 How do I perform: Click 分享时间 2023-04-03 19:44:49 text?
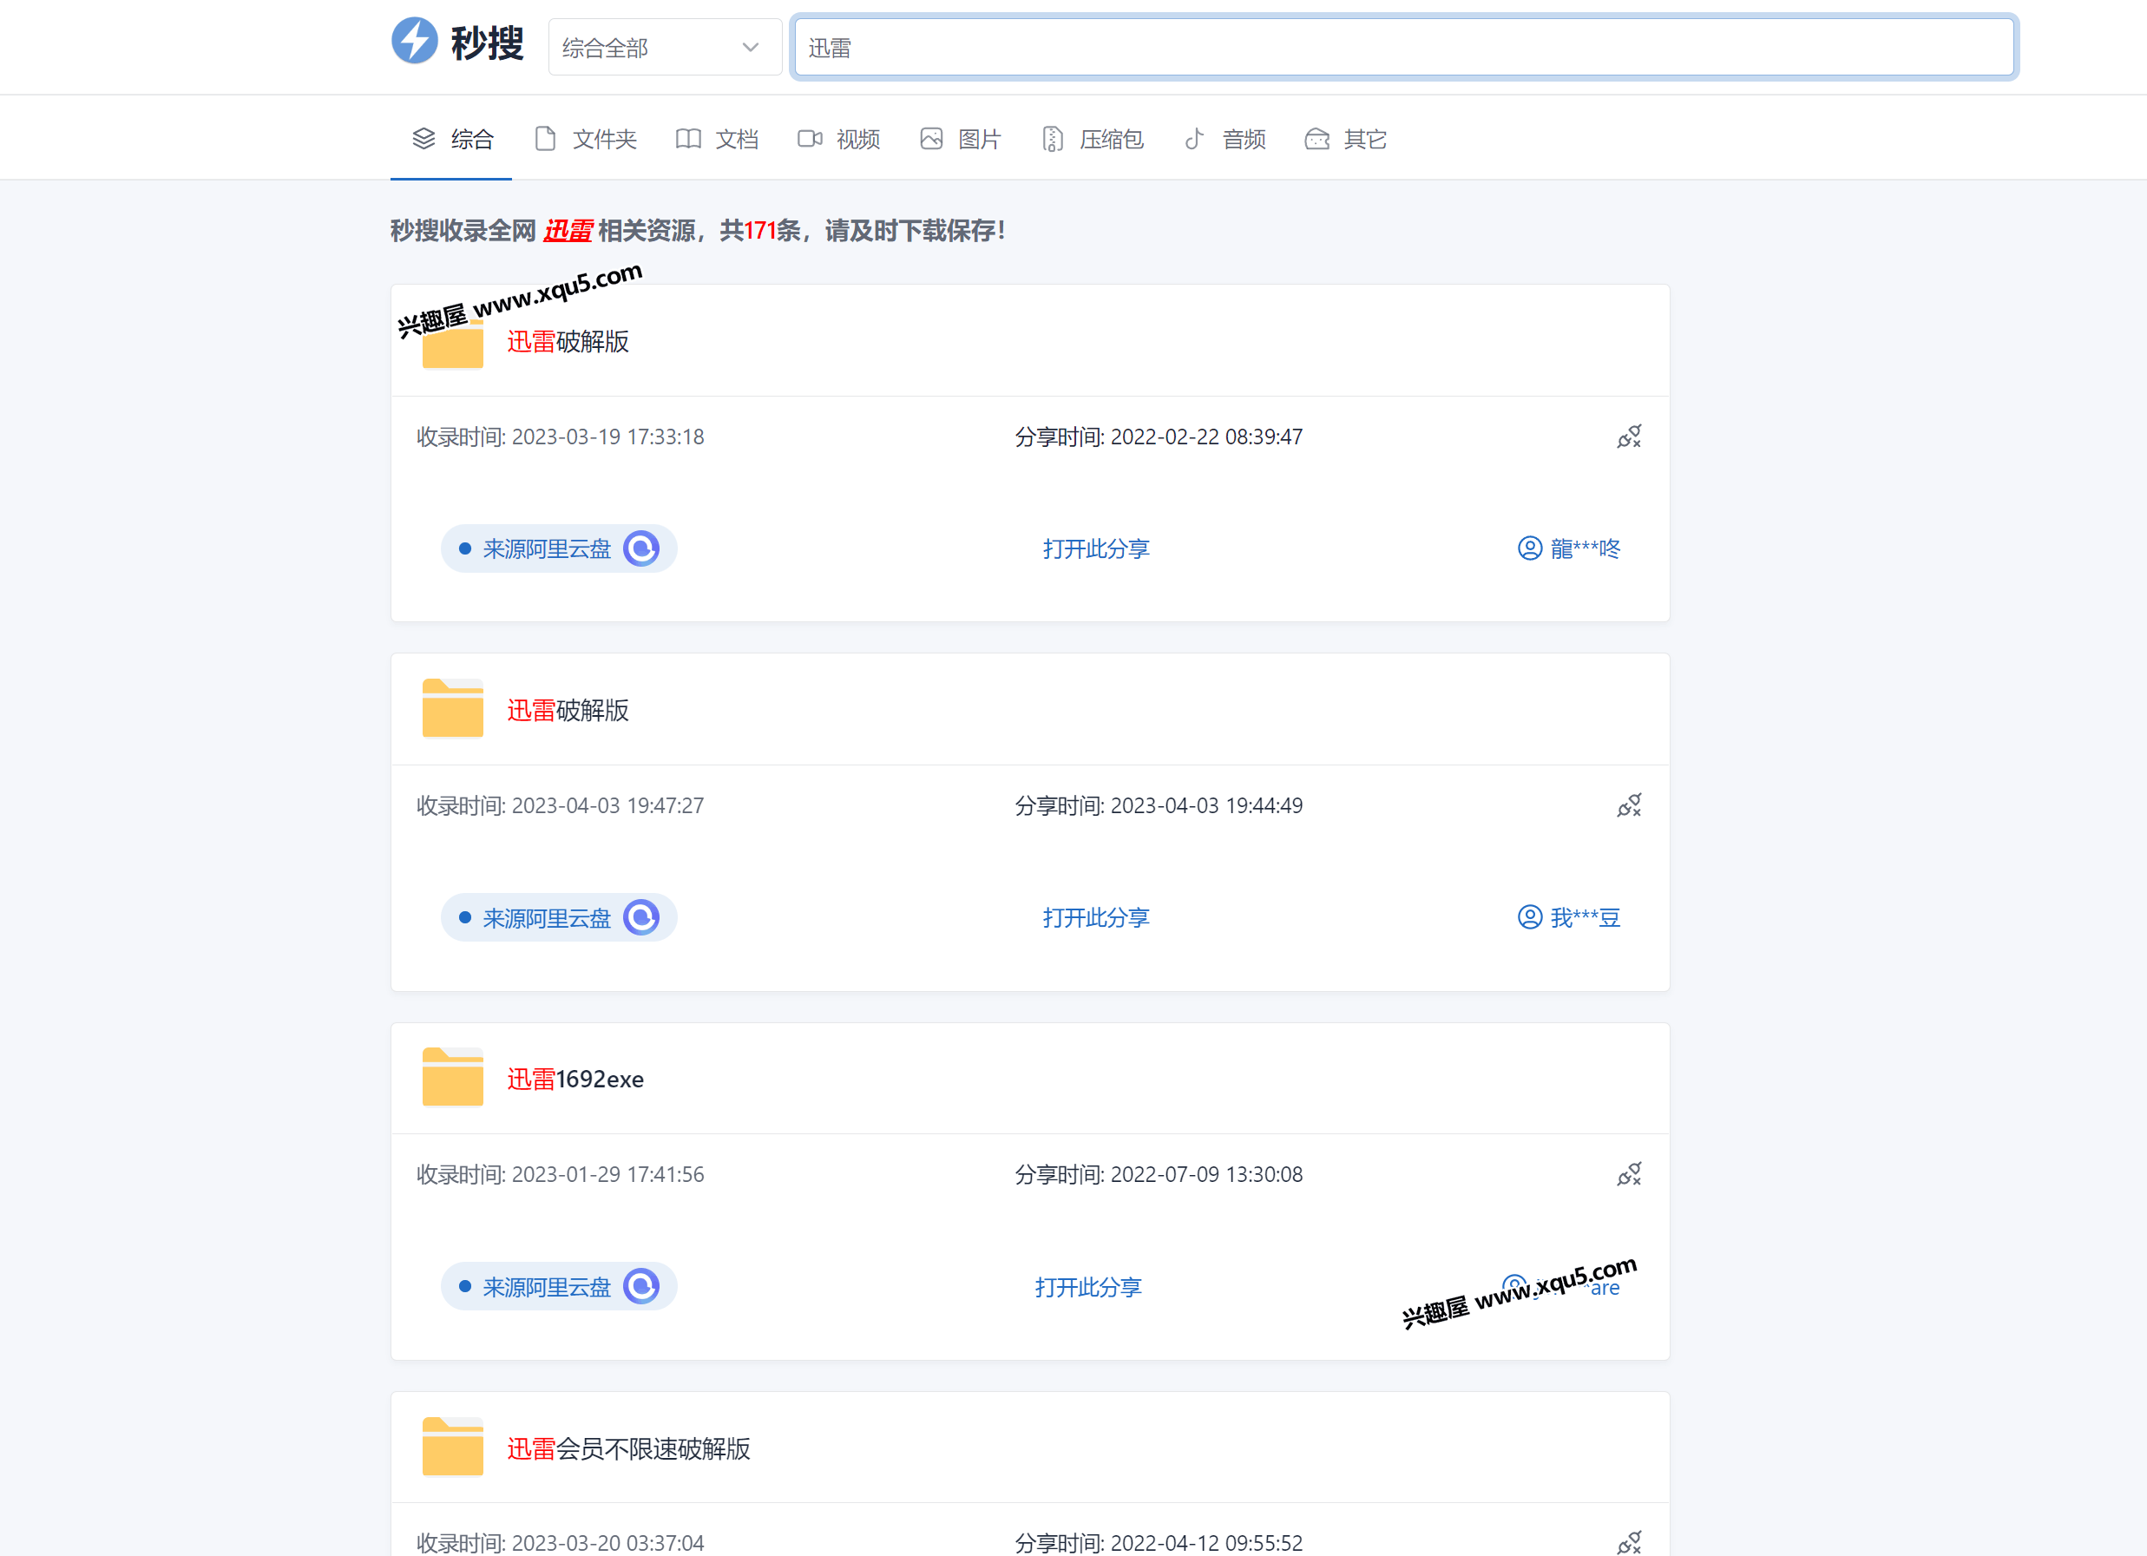click(x=1159, y=805)
